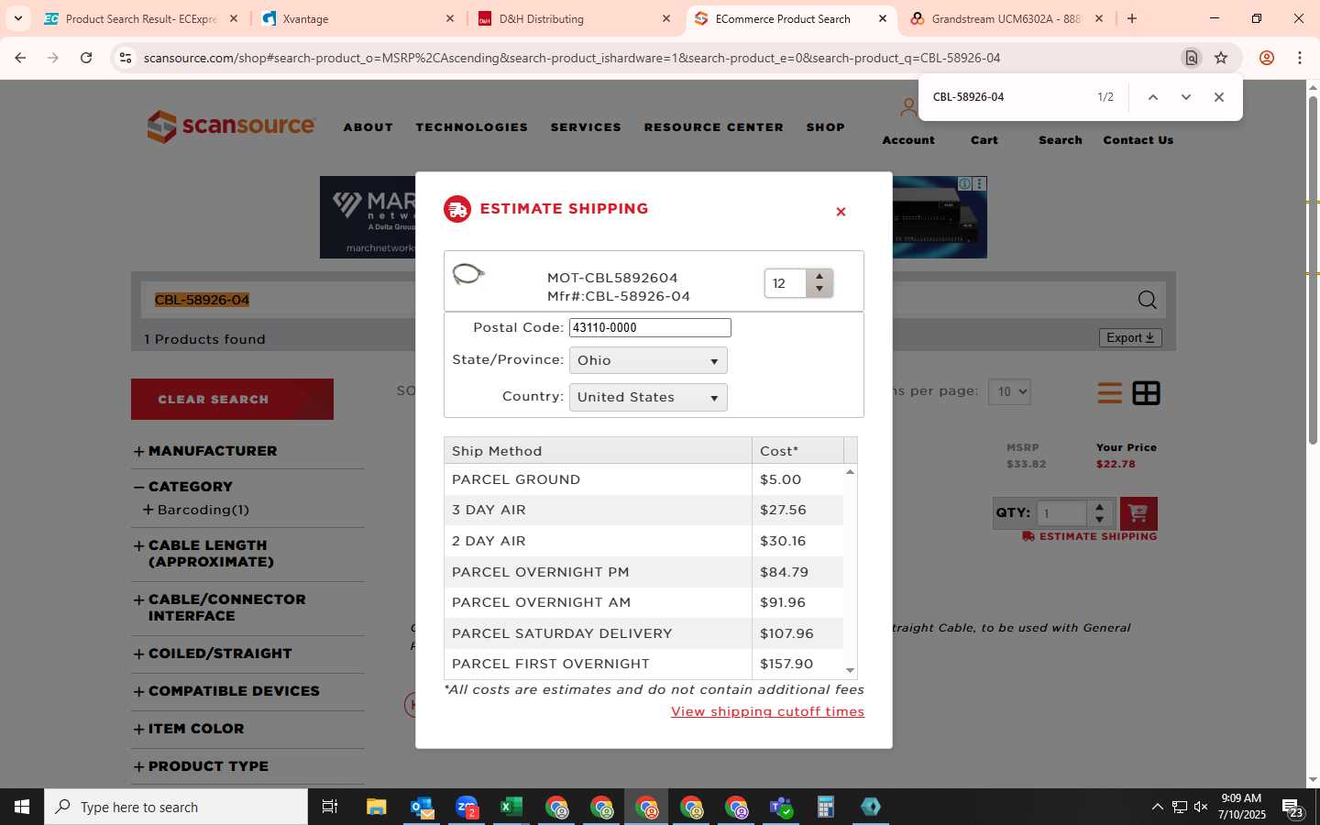Image resolution: width=1320 pixels, height=825 pixels.
Task: Edit the quantity field showing 12
Action: click(786, 283)
